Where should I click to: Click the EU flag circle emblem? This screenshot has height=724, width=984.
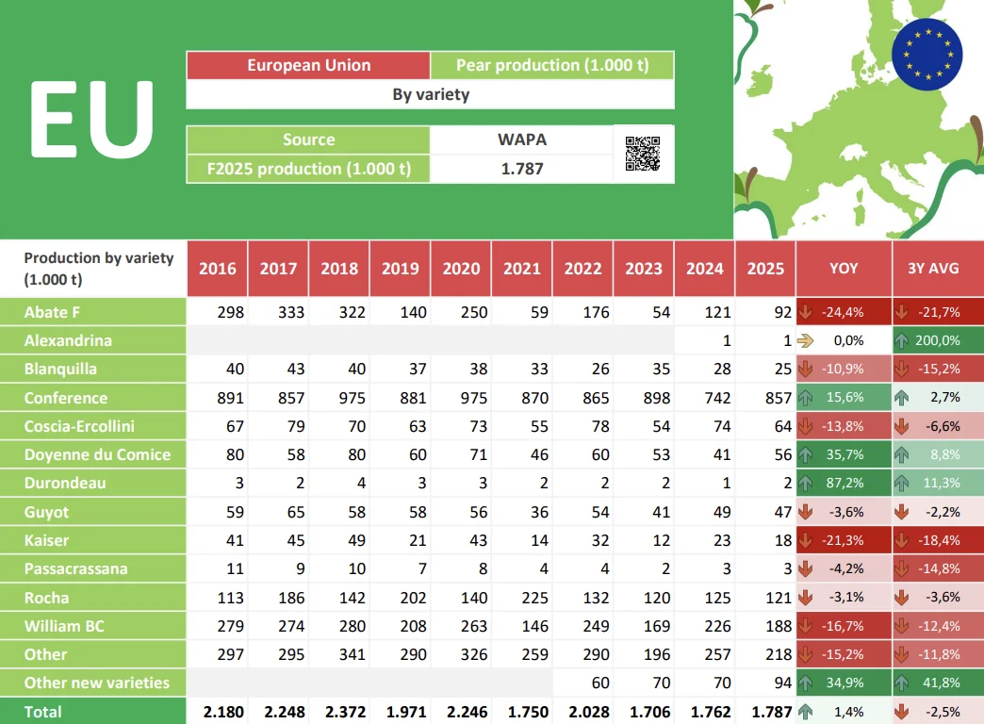tap(927, 55)
